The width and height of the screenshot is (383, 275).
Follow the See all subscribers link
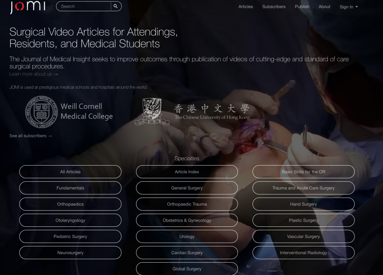pyautogui.click(x=31, y=136)
